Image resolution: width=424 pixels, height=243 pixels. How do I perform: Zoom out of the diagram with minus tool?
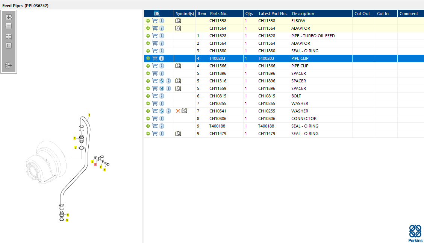coord(9,26)
